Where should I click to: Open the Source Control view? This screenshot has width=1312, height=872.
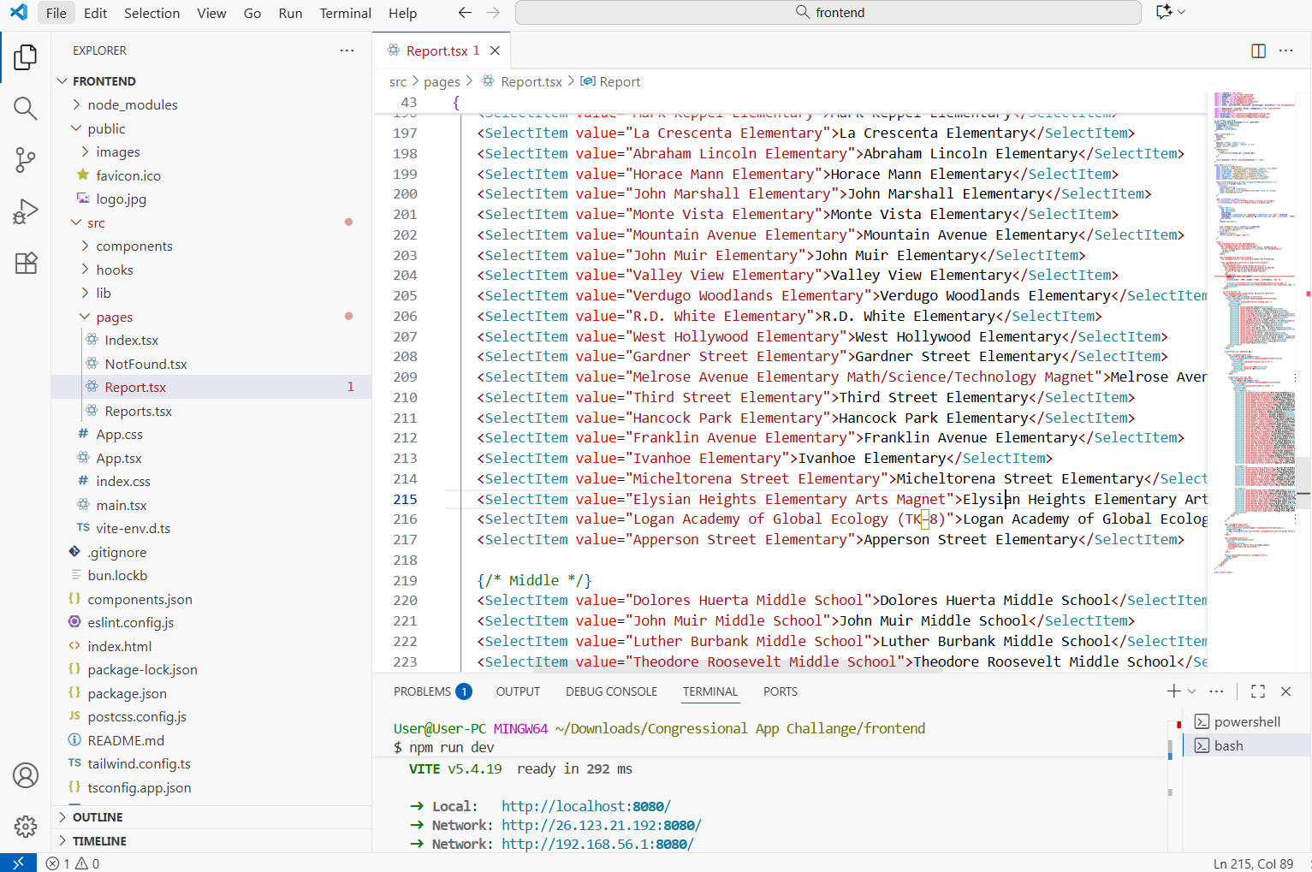click(26, 160)
